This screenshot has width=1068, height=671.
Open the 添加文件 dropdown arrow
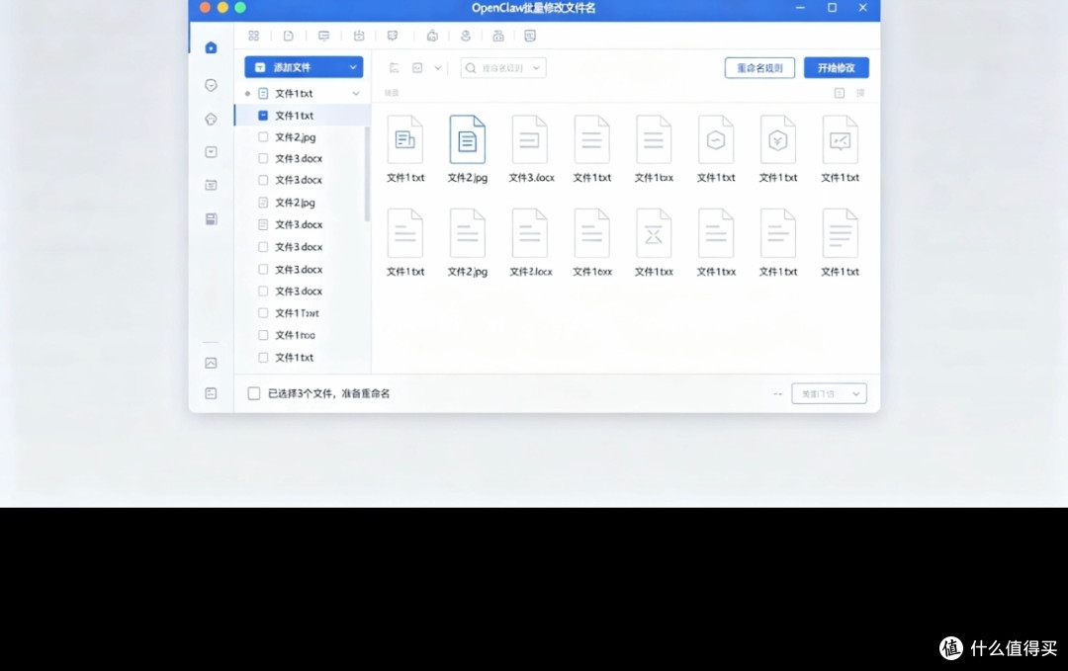353,67
